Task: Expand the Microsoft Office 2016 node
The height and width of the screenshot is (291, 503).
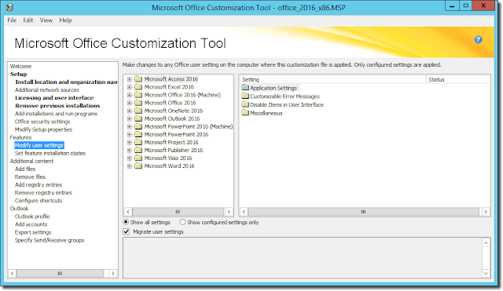Action: point(130,103)
